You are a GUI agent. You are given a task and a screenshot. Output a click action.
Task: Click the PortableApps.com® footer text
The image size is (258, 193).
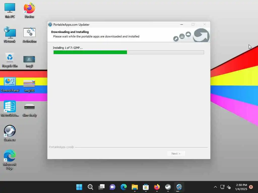pos(61,147)
